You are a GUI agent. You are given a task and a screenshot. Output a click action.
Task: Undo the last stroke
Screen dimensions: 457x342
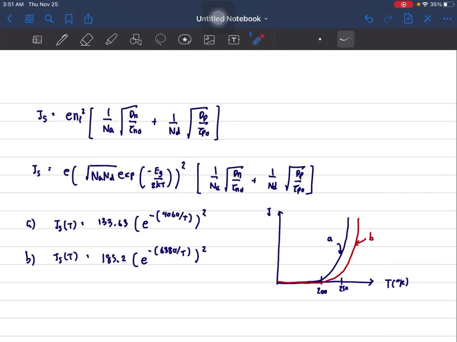click(368, 19)
